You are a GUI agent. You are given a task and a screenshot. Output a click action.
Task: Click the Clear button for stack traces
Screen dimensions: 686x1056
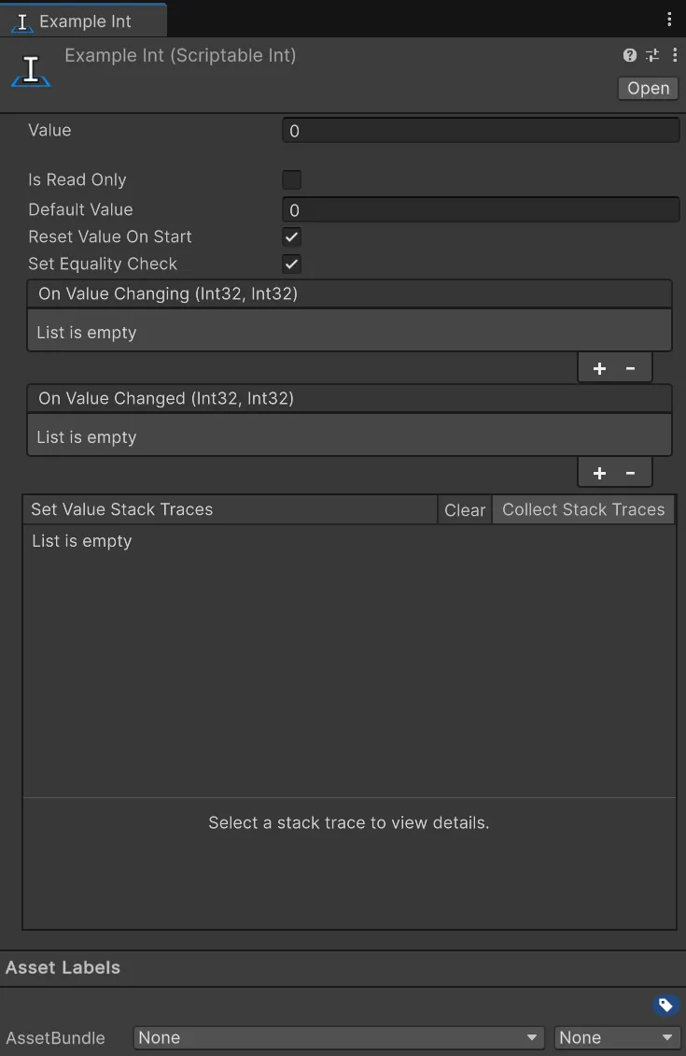(x=464, y=509)
